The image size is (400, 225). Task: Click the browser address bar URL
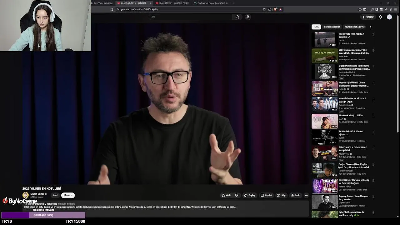tap(139, 9)
